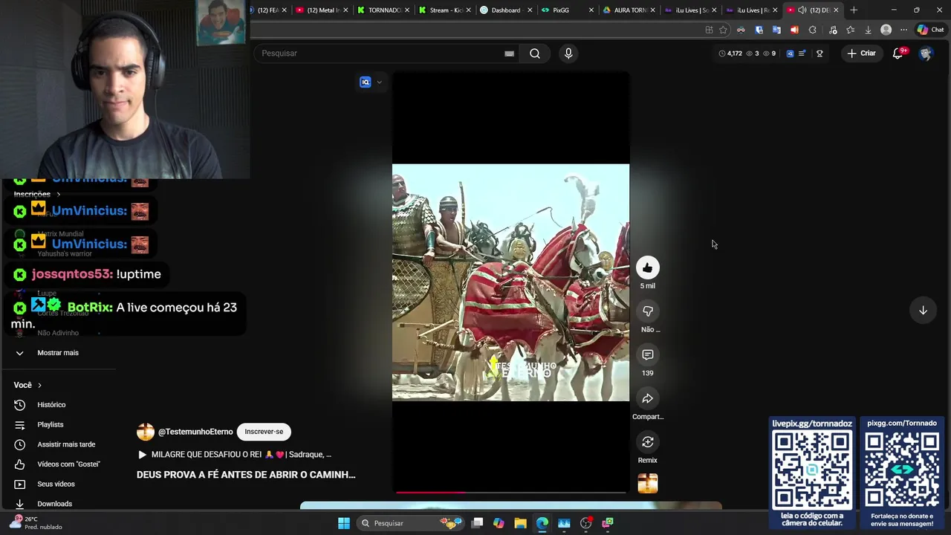Image resolution: width=951 pixels, height=535 pixels.
Task: Open the Windows Start menu
Action: click(344, 523)
